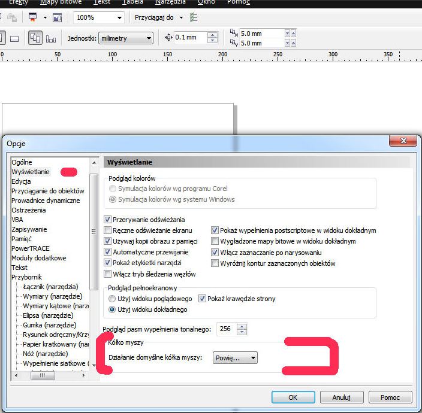Viewport: 422px width, 413px height.
Task: Increase the tonal fill bands preview value
Action: [x=242, y=326]
